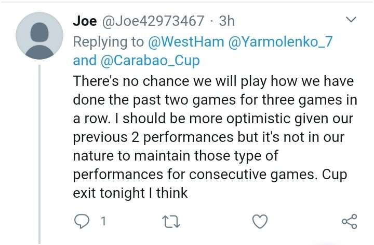Click the "Replying to" label text
374x245 pixels.
109,42
